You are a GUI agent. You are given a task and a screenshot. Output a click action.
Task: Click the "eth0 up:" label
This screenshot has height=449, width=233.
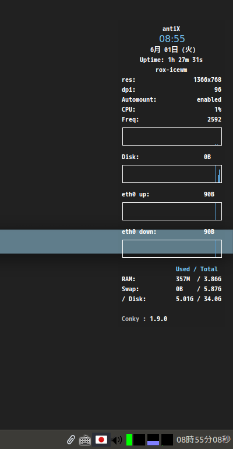(136, 195)
